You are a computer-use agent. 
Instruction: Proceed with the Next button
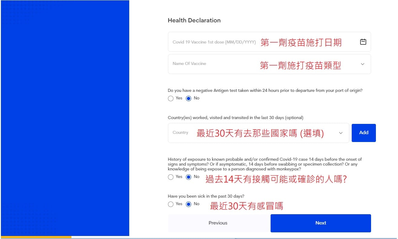coord(321,223)
